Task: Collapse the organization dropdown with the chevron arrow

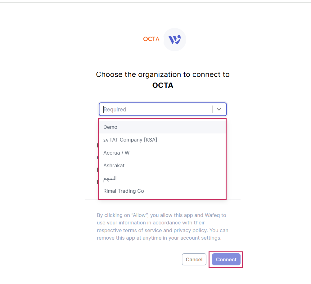Action: [x=219, y=109]
